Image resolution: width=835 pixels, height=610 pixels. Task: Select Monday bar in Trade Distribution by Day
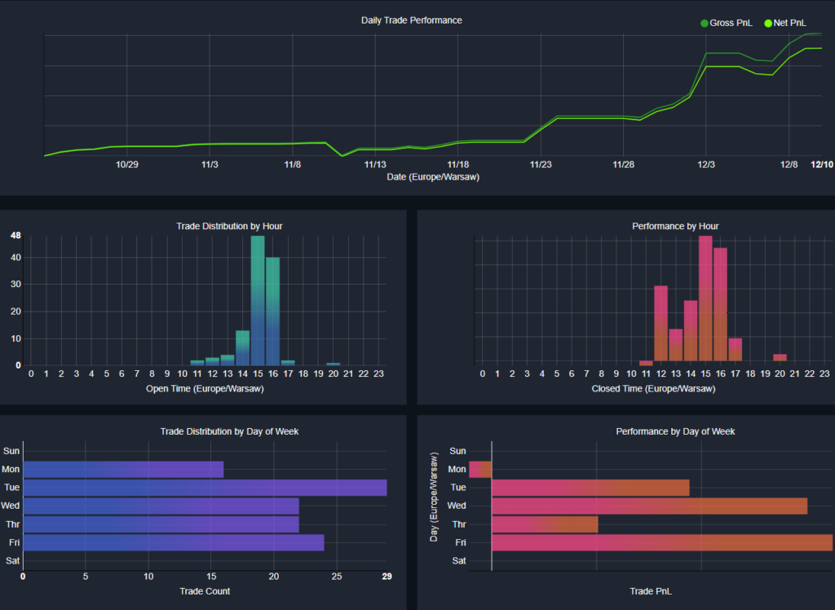point(123,470)
